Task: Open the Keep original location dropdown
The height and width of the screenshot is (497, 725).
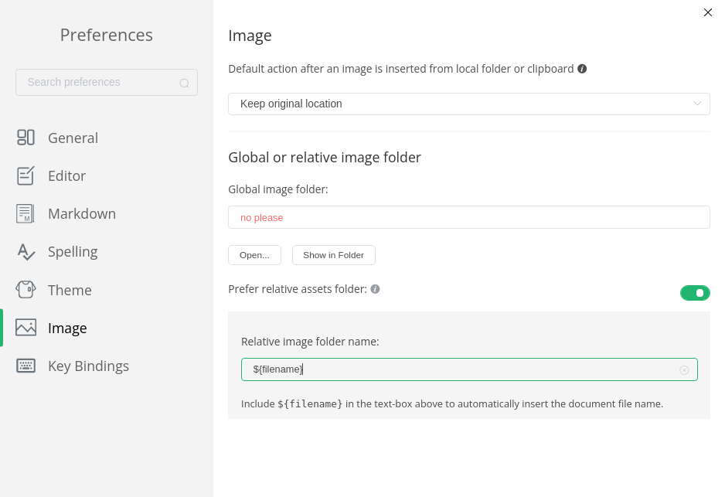Action: pyautogui.click(x=469, y=104)
